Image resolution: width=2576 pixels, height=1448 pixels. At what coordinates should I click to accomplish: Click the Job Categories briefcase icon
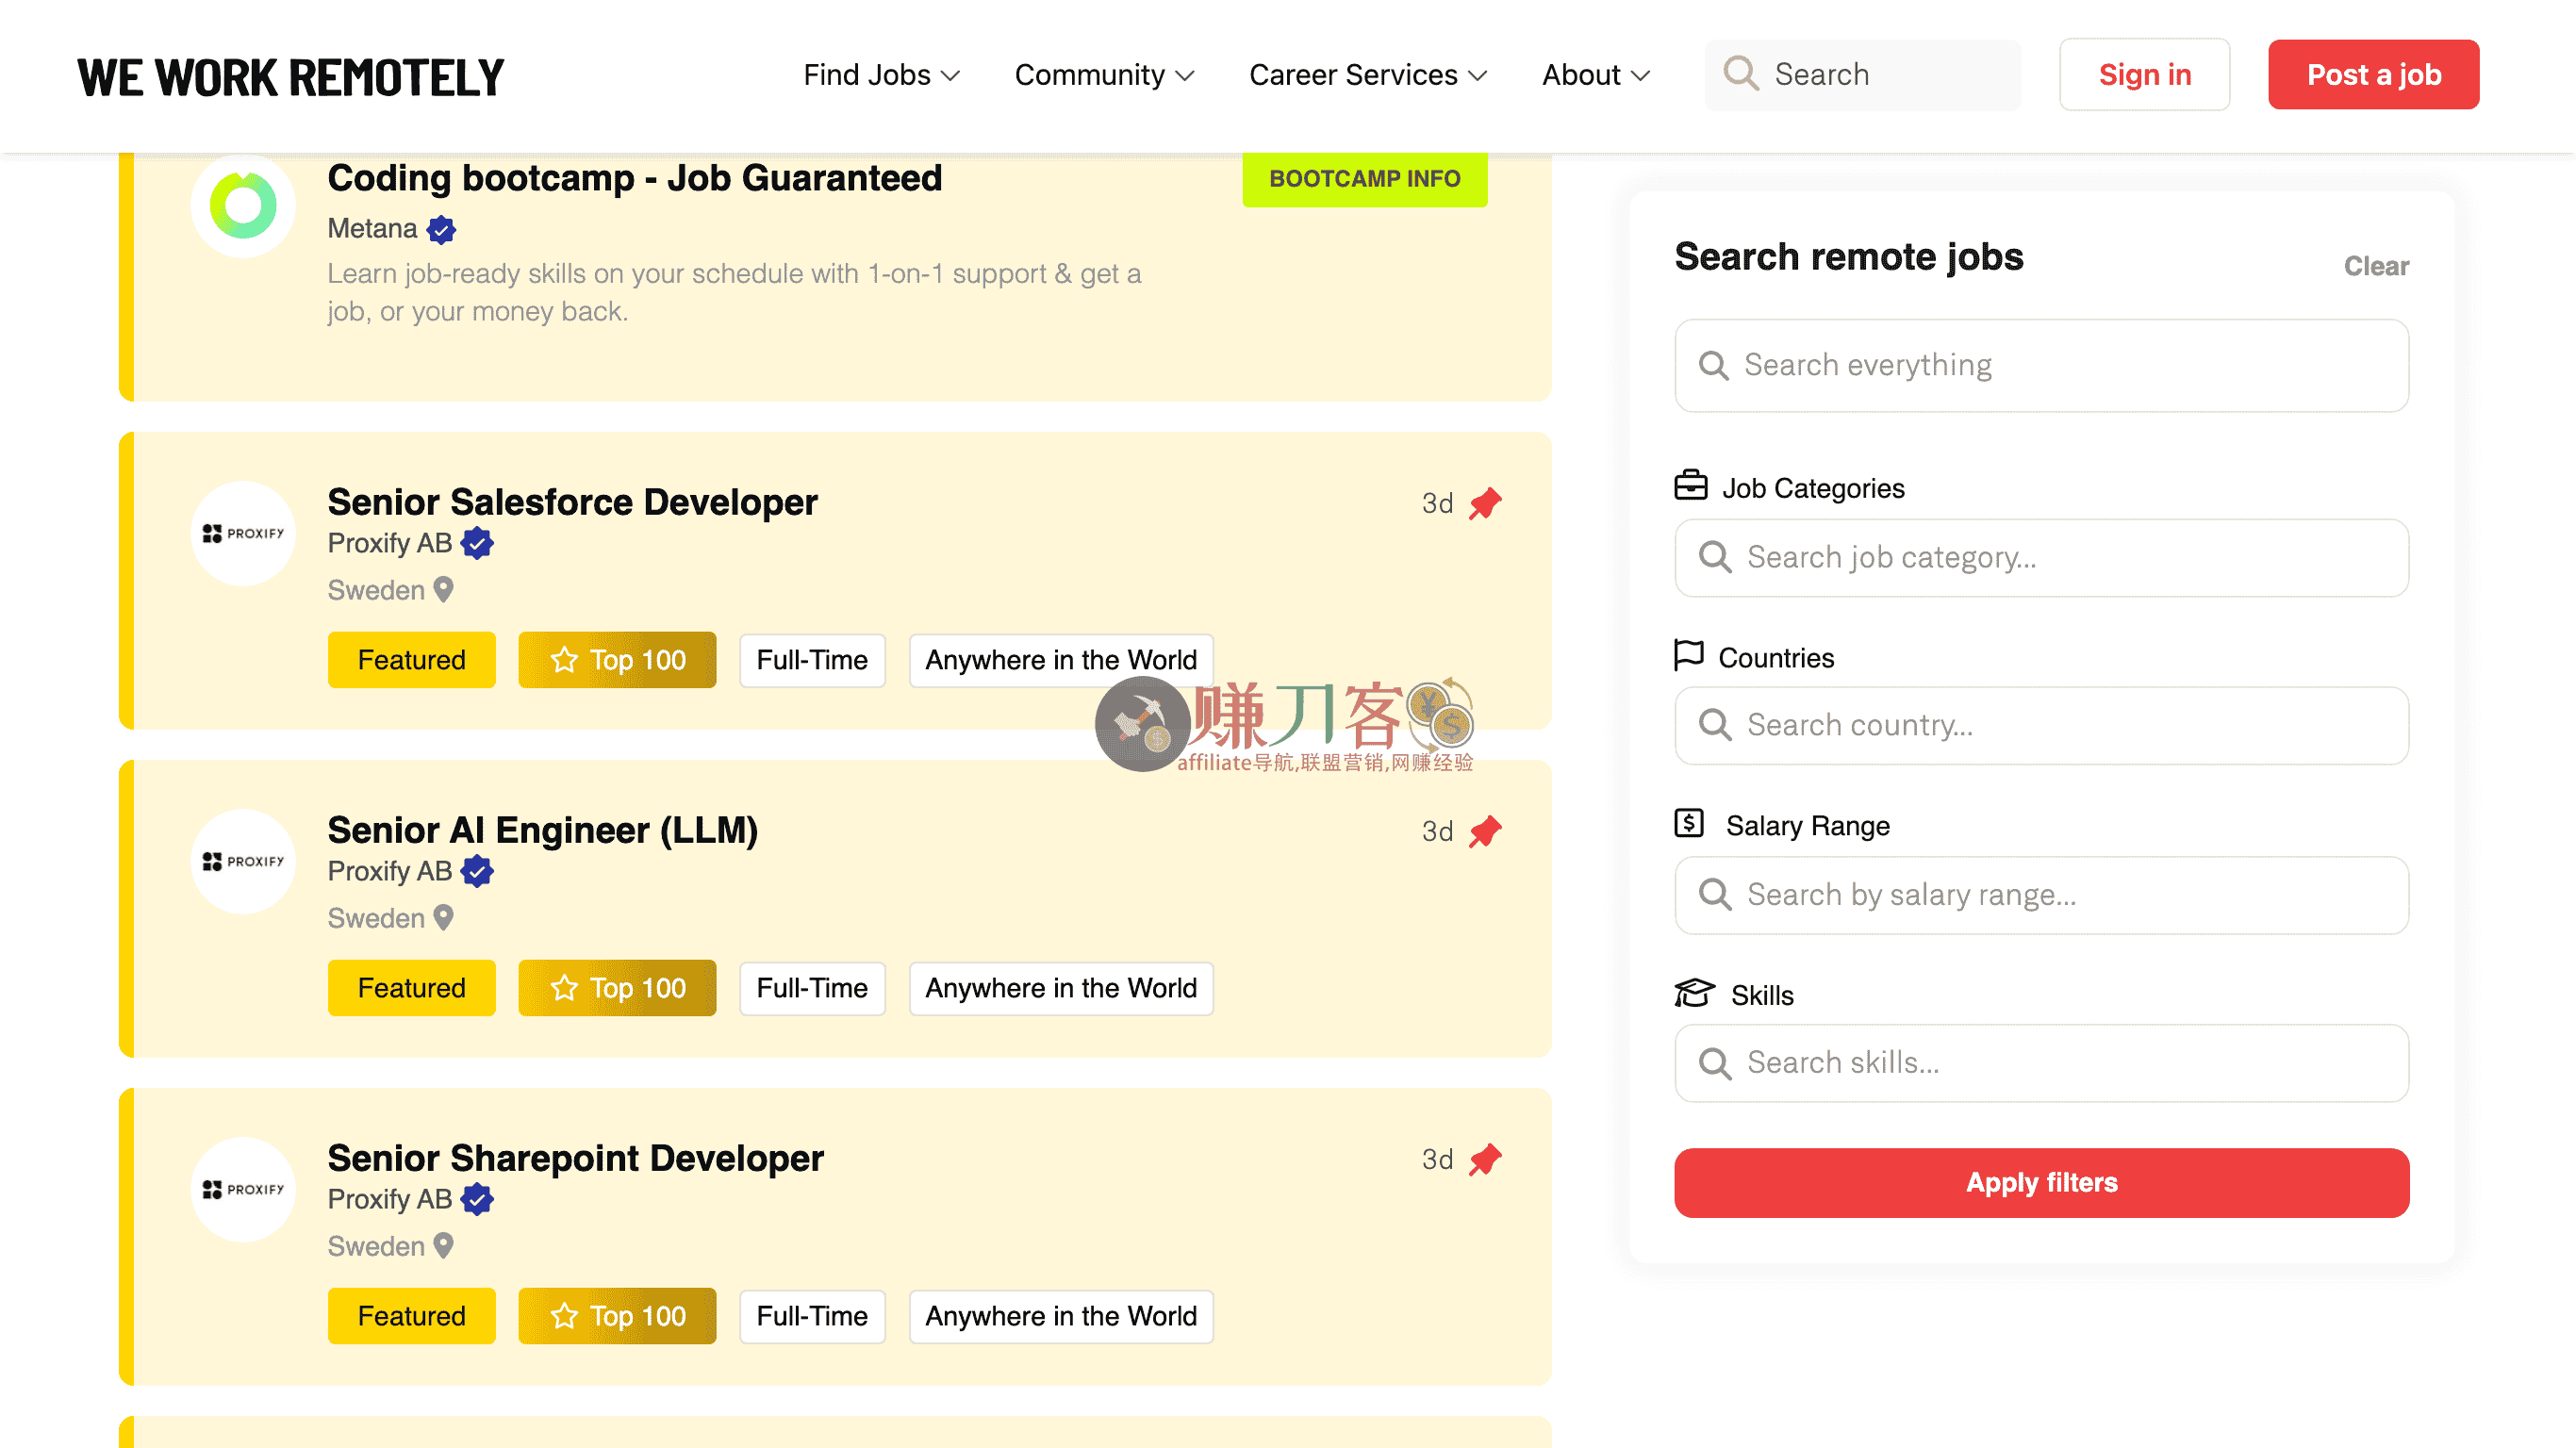1690,485
